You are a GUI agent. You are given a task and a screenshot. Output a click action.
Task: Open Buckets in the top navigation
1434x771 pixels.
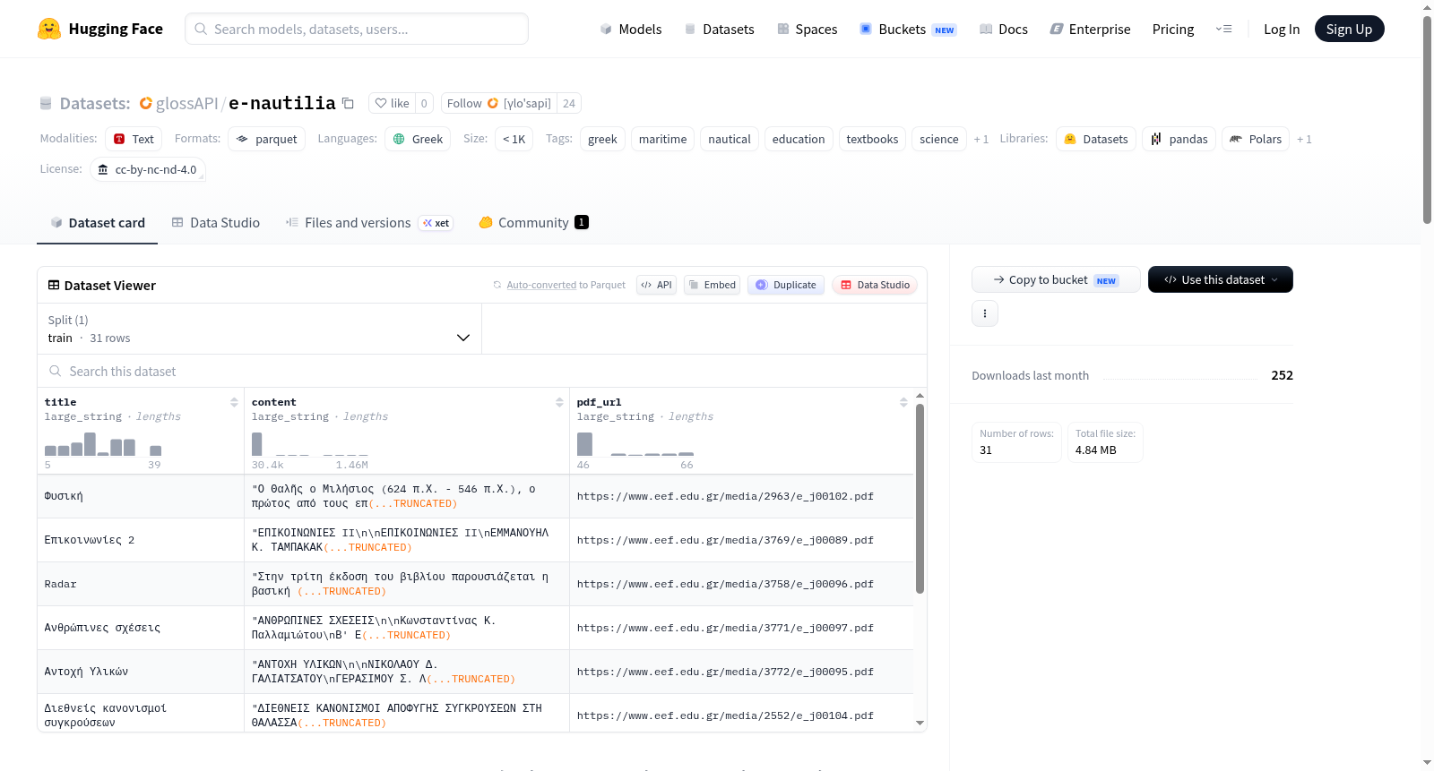click(x=908, y=29)
